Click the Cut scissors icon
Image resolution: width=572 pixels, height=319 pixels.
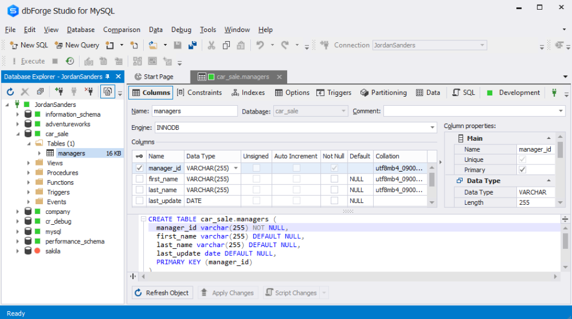coord(211,45)
